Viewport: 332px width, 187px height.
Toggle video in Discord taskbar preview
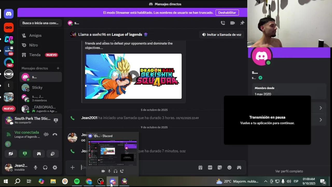coord(103,171)
